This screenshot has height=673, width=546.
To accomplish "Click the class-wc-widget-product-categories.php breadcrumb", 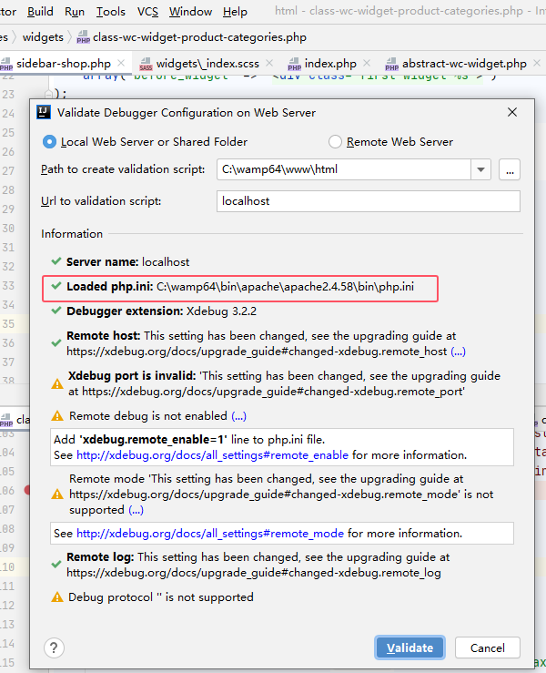I will pyautogui.click(x=199, y=37).
